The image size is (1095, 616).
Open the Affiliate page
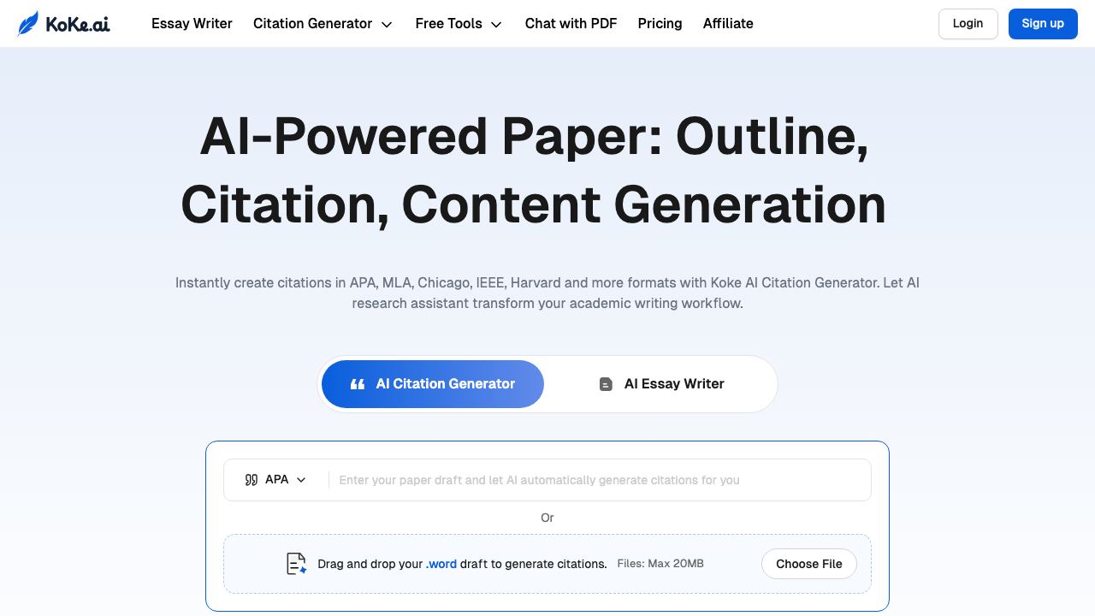click(728, 24)
